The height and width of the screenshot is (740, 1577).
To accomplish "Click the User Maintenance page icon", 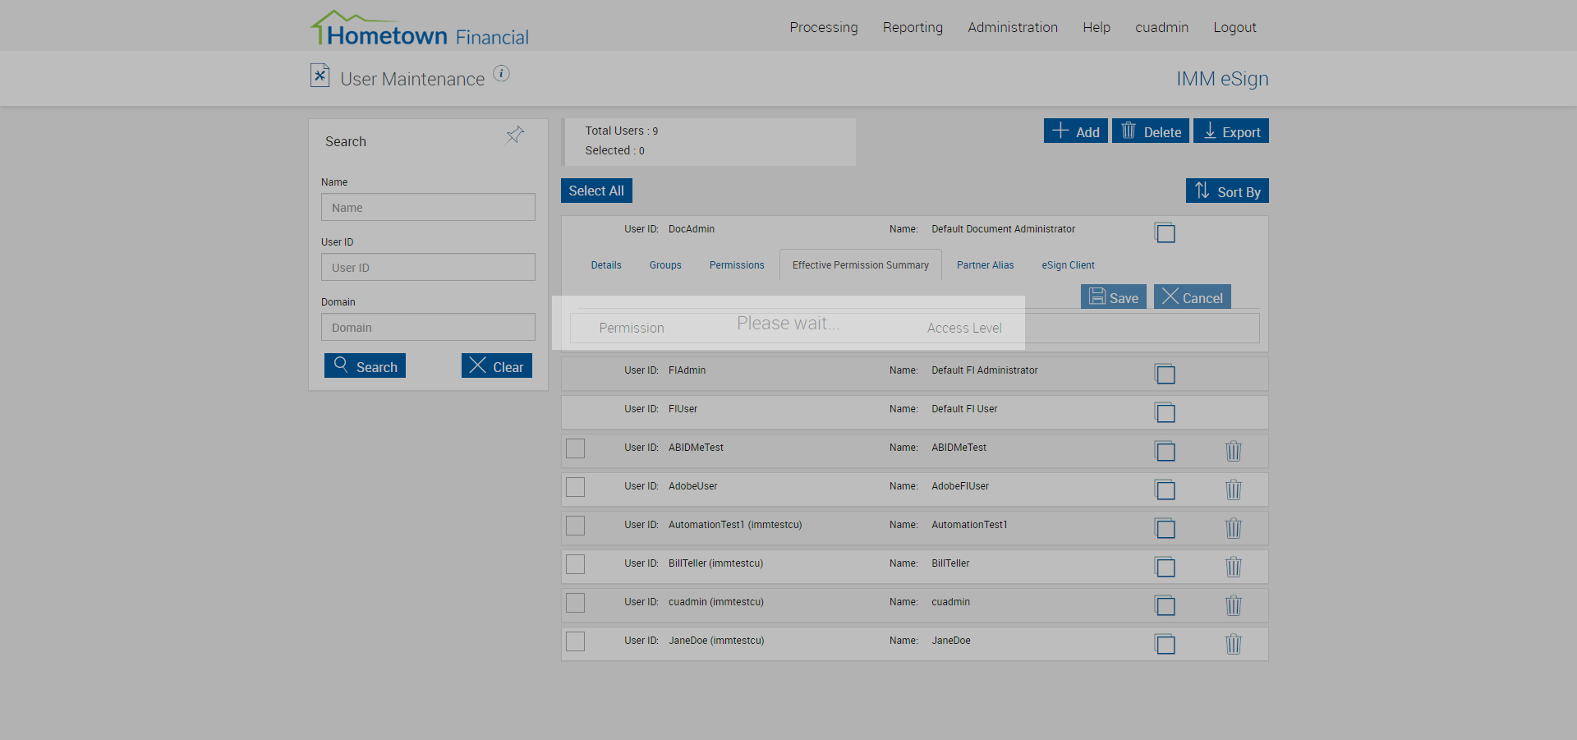I will pos(320,76).
